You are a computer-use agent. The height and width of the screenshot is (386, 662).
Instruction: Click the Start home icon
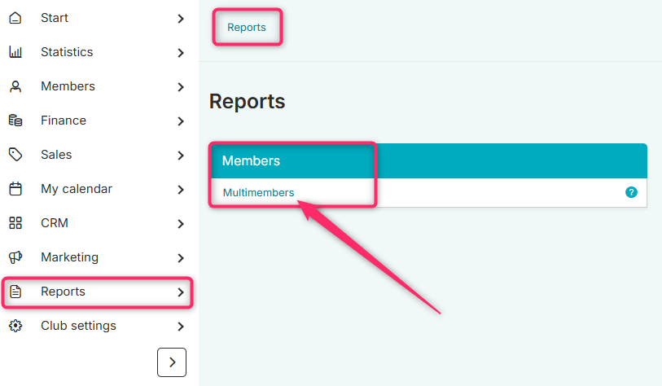coord(15,18)
